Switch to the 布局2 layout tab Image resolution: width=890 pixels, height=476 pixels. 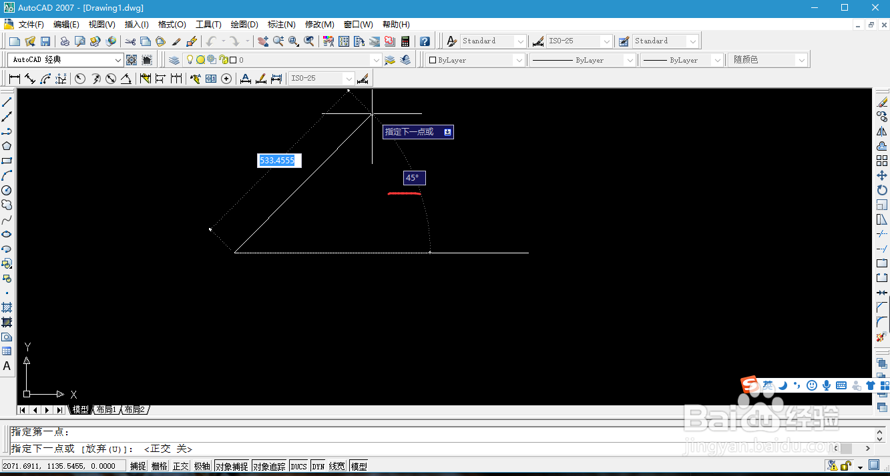pos(134,410)
